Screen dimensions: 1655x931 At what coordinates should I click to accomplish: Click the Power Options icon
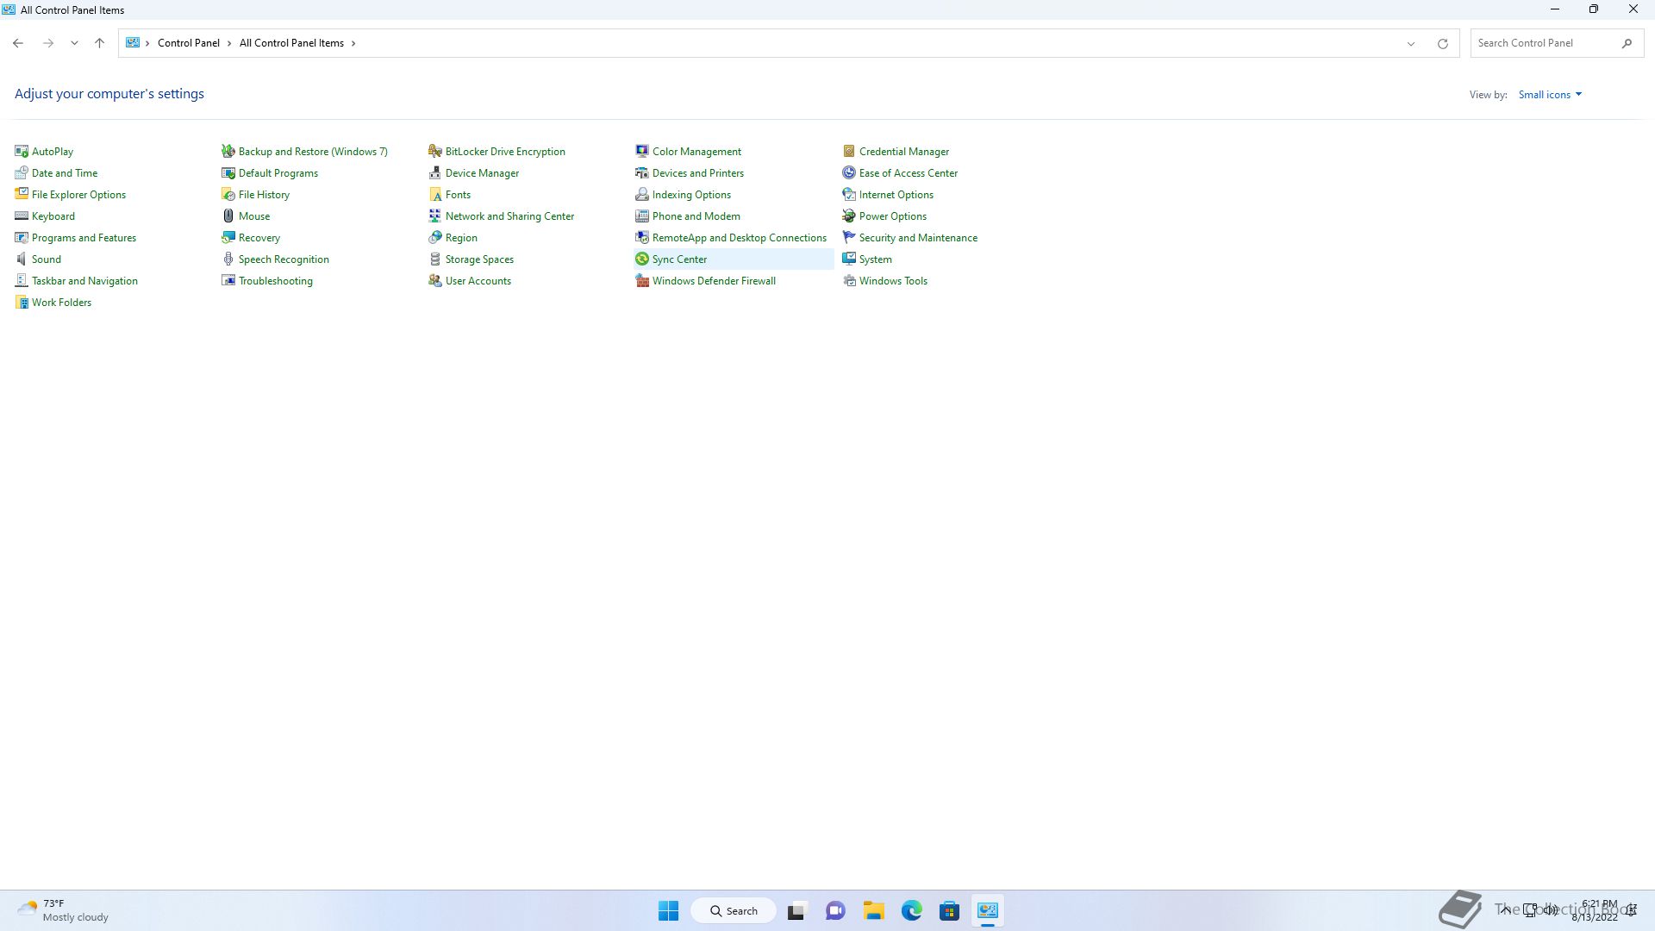point(849,216)
